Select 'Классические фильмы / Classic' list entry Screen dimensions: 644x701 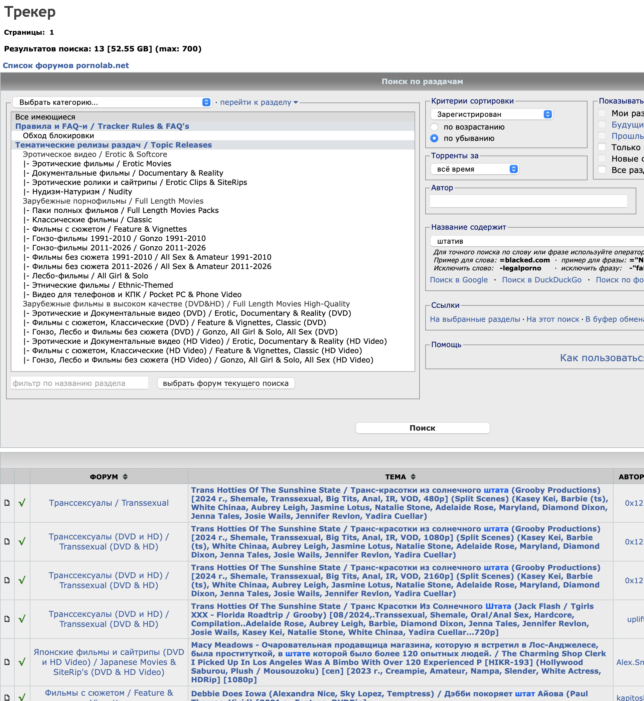tap(213, 220)
